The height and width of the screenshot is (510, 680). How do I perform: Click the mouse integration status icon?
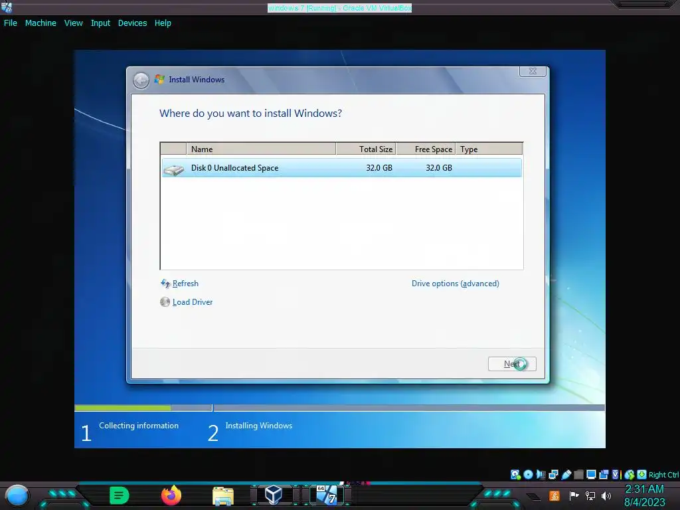[630, 475]
